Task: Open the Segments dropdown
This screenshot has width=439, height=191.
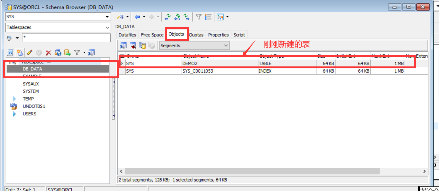Action: [195, 46]
